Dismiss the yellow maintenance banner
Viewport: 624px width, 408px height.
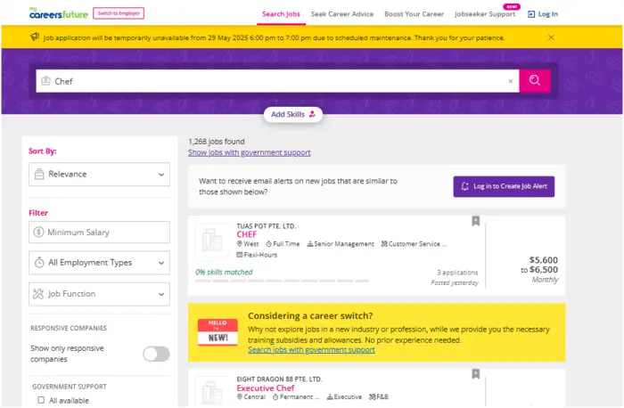(x=551, y=37)
